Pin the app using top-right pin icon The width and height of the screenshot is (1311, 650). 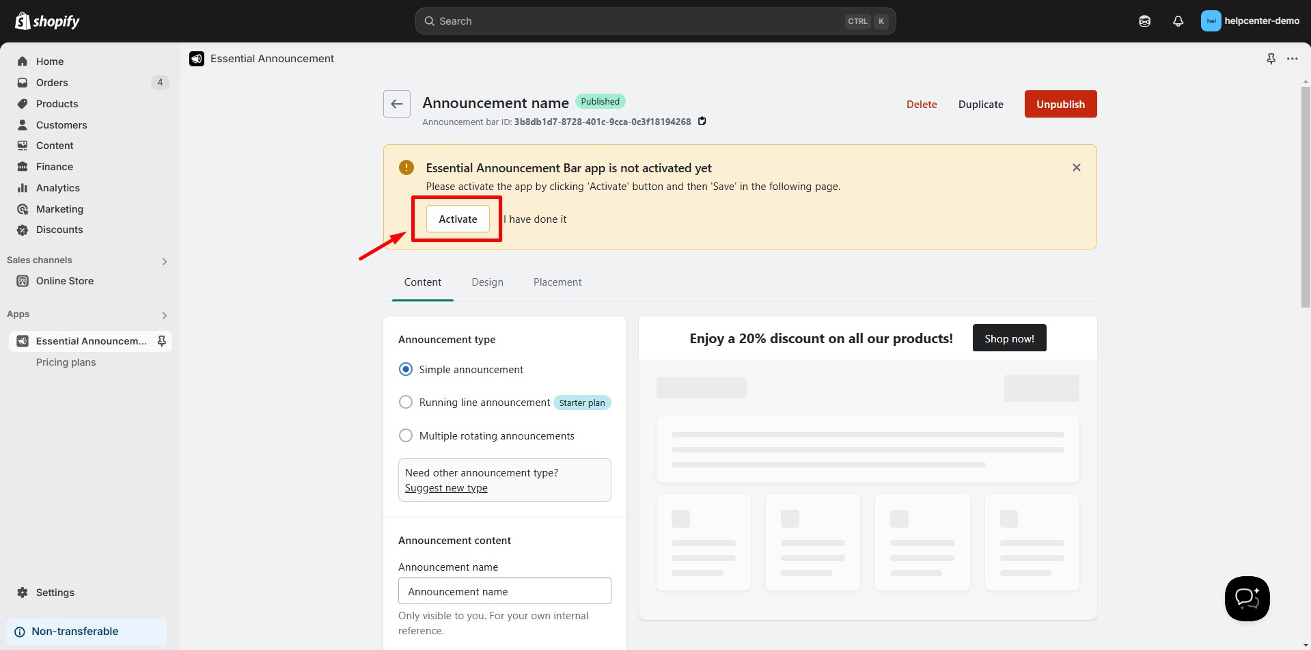tap(1271, 59)
